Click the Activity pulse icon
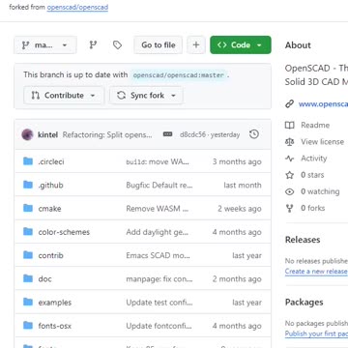Viewport: 348px width, 348px height. click(x=290, y=159)
